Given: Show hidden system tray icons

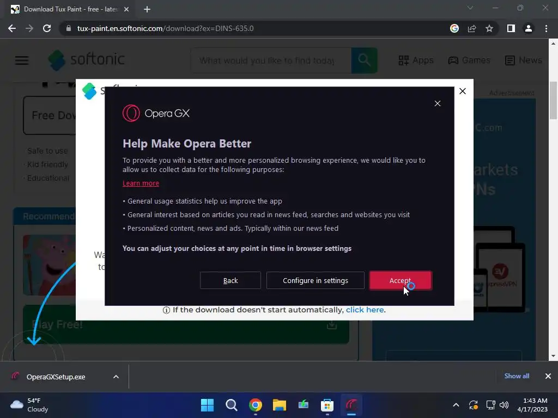Looking at the screenshot, I should tap(456, 405).
